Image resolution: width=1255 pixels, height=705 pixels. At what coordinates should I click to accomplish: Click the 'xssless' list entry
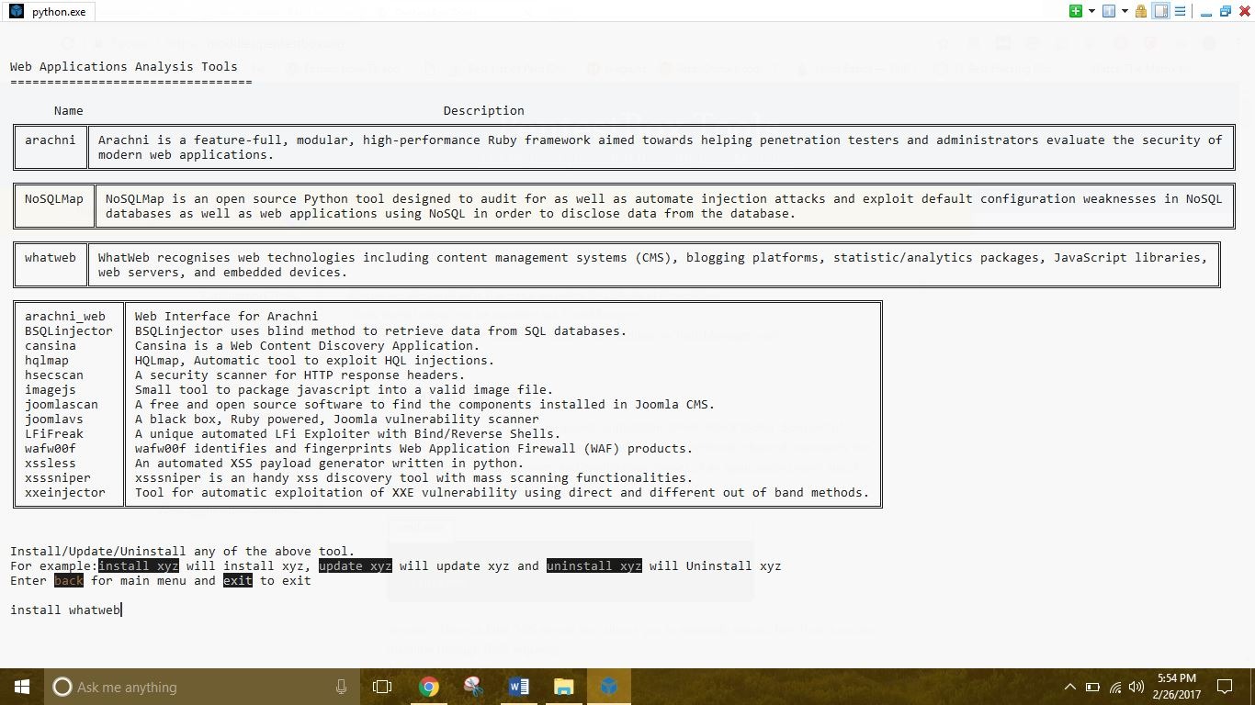pos(51,463)
